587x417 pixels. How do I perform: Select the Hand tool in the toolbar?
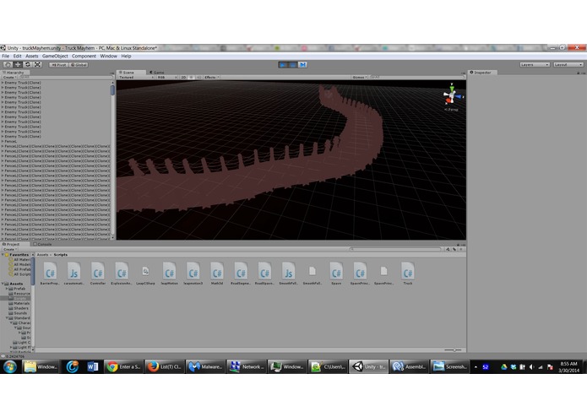coord(8,65)
